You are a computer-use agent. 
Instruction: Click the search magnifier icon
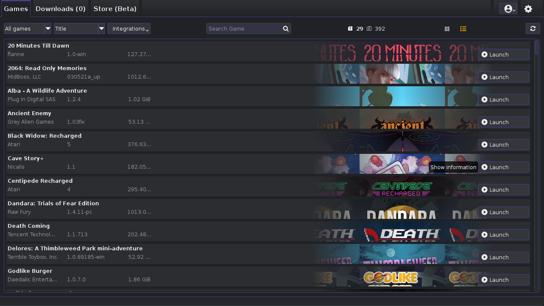point(286,28)
